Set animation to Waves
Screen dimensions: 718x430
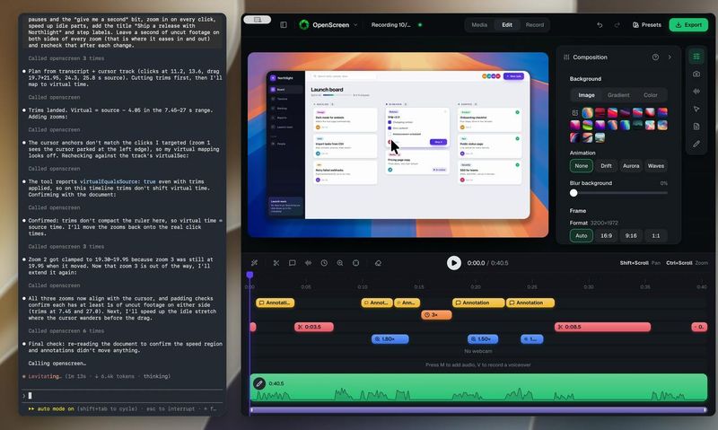point(656,166)
